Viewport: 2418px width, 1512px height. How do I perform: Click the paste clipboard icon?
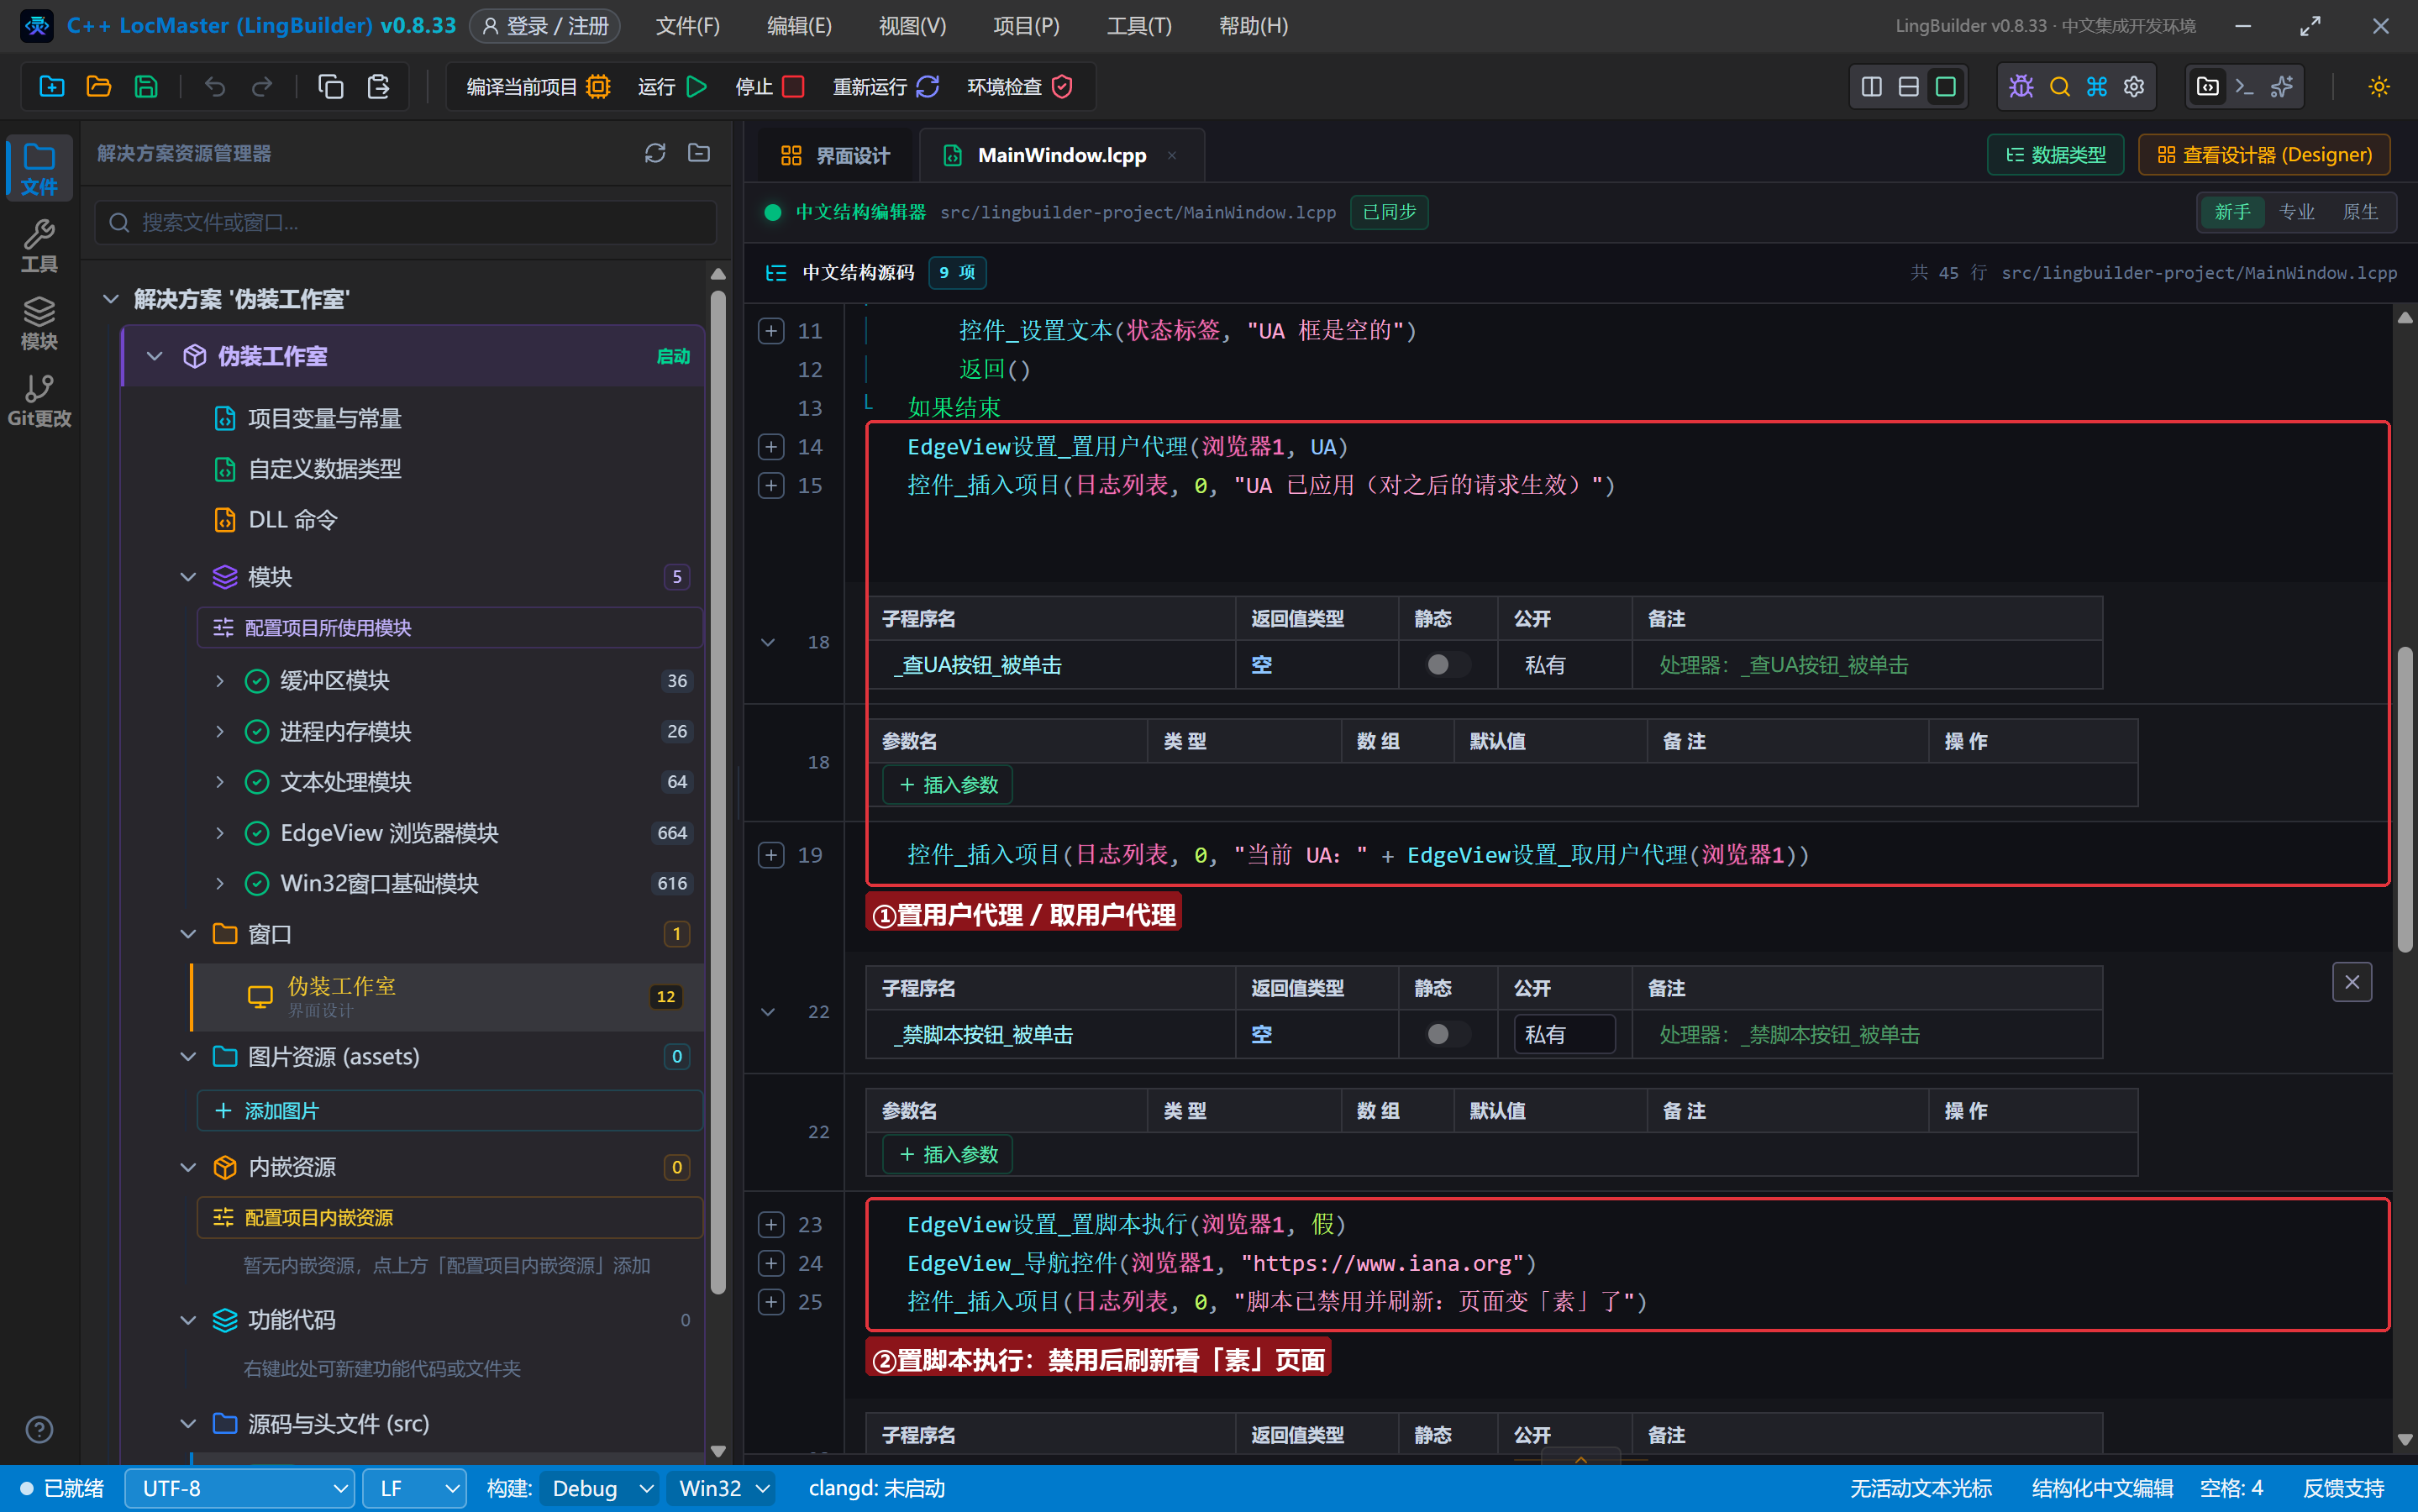[x=378, y=87]
